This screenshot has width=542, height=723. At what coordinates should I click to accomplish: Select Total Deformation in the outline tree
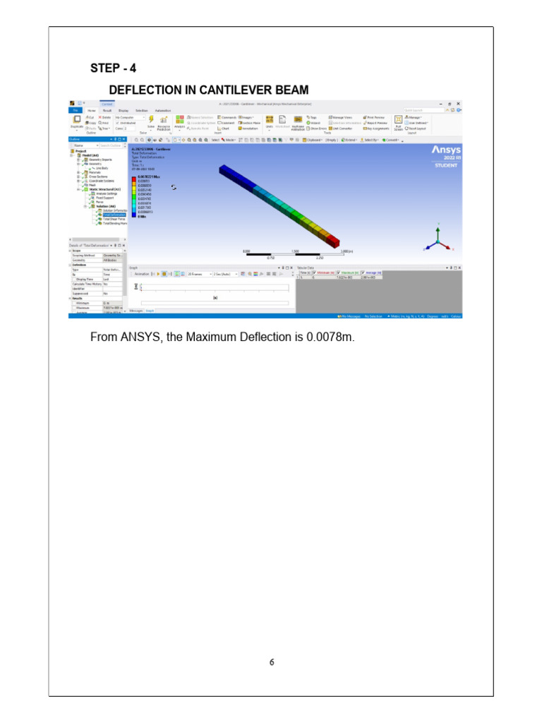(x=114, y=215)
